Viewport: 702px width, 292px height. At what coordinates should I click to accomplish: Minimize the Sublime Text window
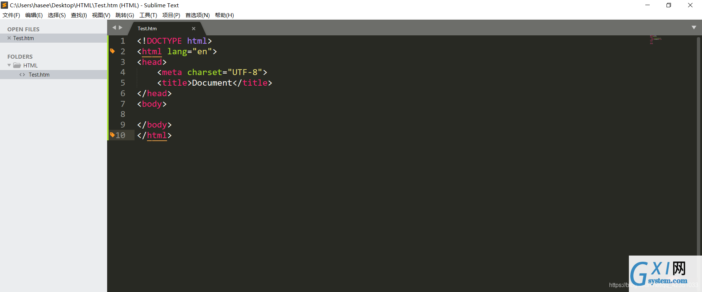648,5
